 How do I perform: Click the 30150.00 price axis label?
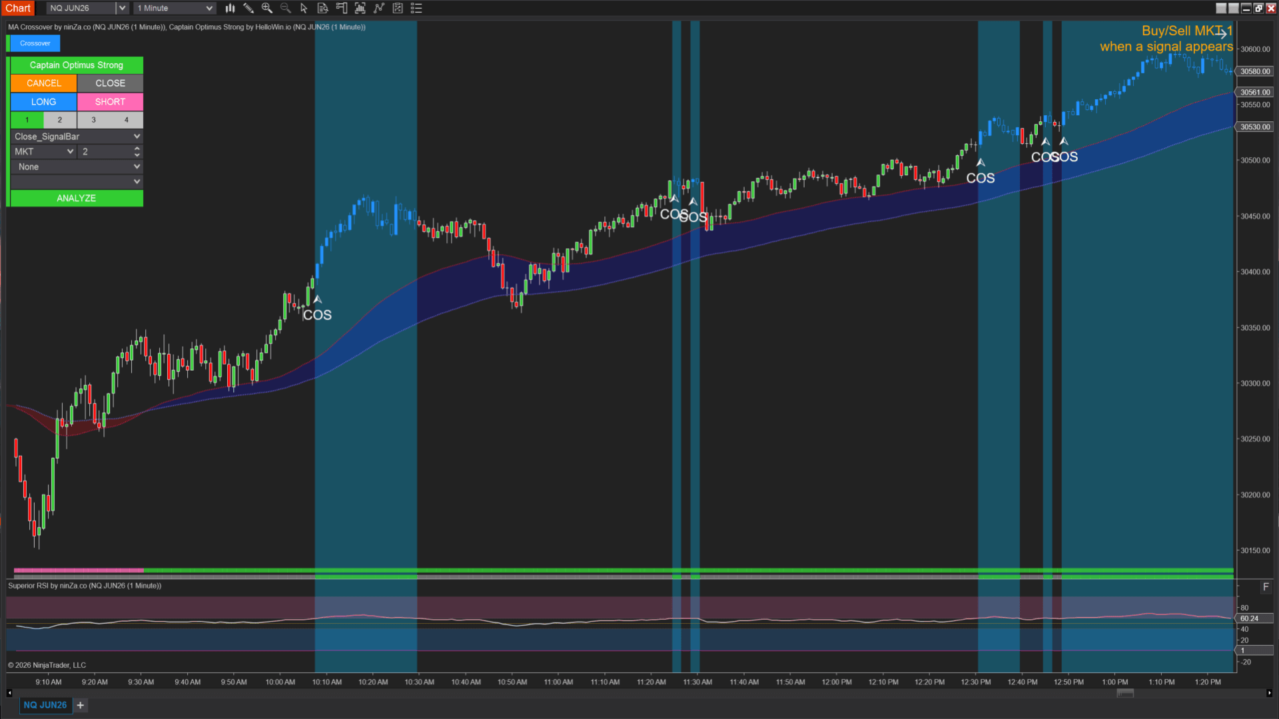point(1255,551)
